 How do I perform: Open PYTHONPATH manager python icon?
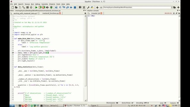click(x=92, y=7)
